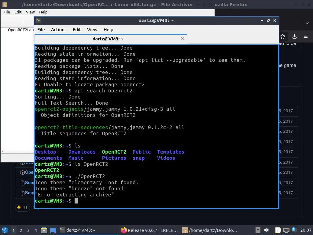Switch to workspace 2
Screen dimensions: 313x235
coord(21,230)
